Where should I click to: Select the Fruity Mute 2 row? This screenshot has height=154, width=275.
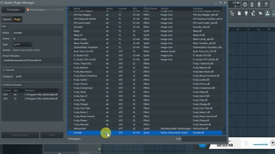pyautogui.click(x=145, y=113)
